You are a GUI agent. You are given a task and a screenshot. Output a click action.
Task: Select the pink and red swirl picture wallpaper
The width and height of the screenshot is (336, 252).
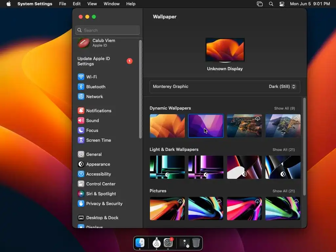point(244,208)
